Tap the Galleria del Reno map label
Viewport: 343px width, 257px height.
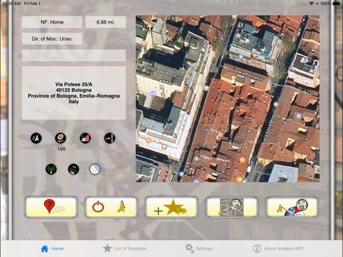pyautogui.click(x=160, y=71)
